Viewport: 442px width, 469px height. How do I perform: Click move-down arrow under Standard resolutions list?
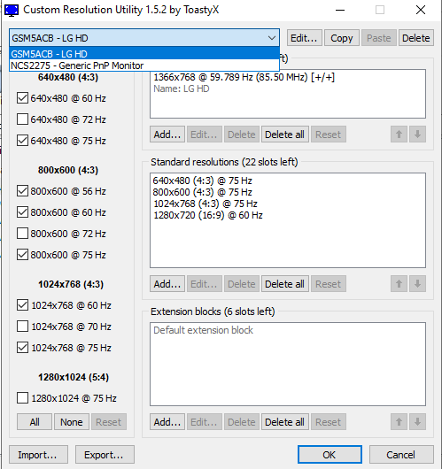417,283
